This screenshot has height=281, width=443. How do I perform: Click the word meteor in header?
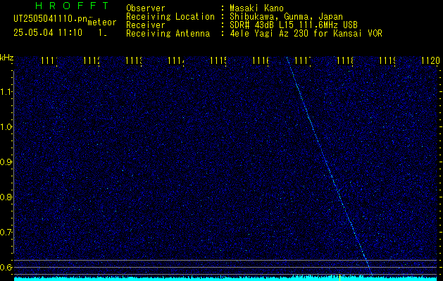102,22
